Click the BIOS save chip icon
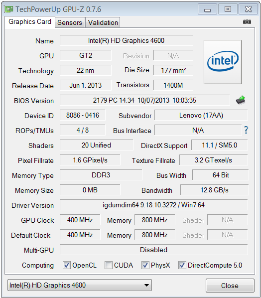 (x=241, y=100)
